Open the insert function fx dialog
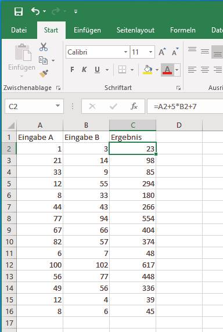The width and height of the screenshot is (223, 332). [134, 106]
